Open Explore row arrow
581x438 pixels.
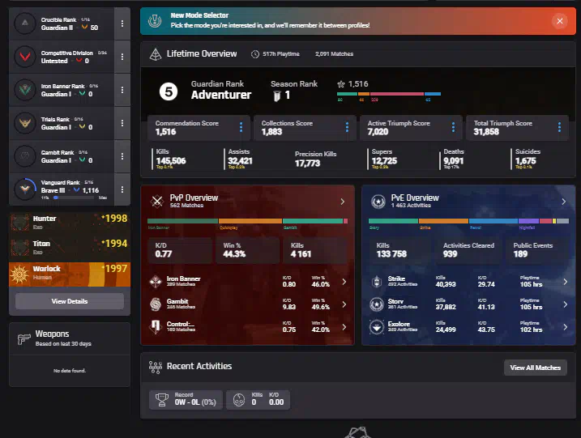tap(565, 327)
